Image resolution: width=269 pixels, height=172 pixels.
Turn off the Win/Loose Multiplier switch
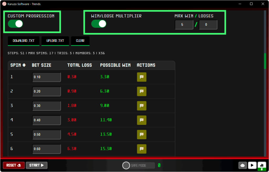tap(99, 24)
